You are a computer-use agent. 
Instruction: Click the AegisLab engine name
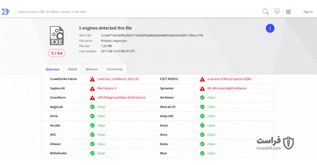(x=56, y=107)
